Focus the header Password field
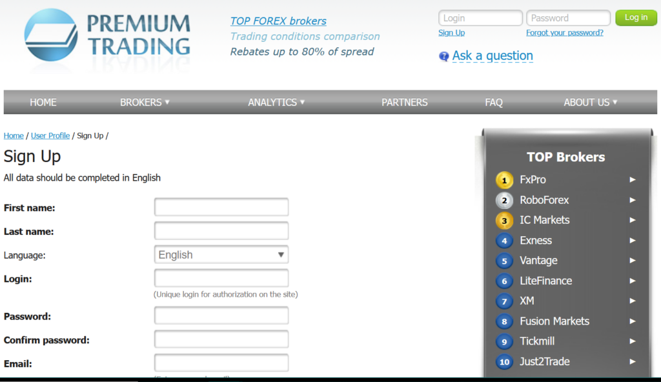The height and width of the screenshot is (382, 661). pos(568,18)
